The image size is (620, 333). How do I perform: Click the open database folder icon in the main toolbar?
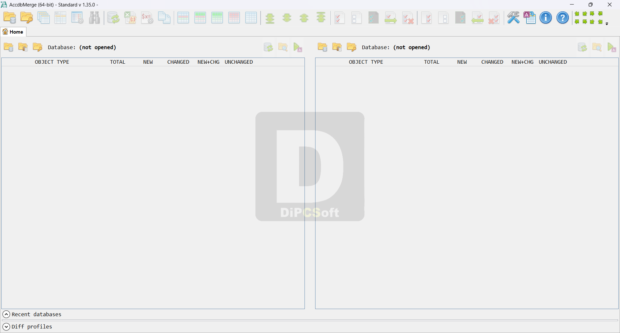tap(10, 18)
